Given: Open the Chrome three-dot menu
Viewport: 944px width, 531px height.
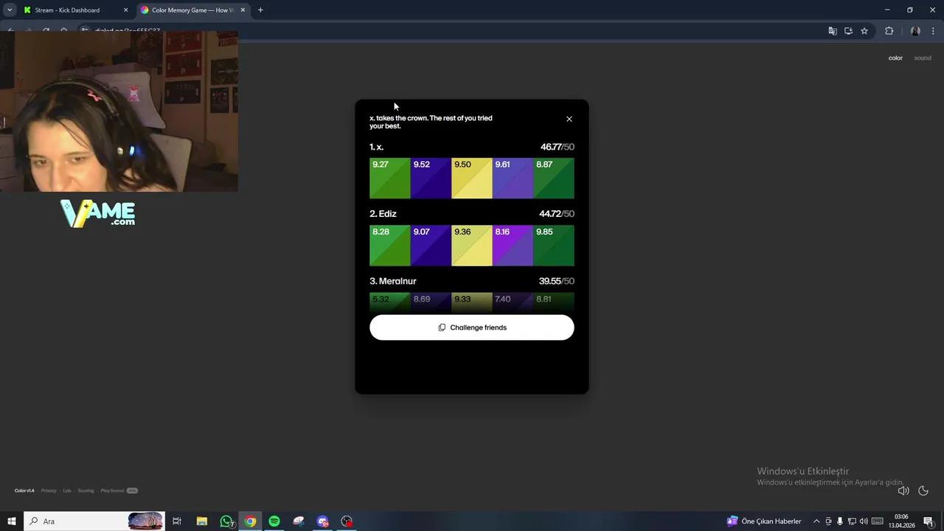Looking at the screenshot, I should 934,31.
